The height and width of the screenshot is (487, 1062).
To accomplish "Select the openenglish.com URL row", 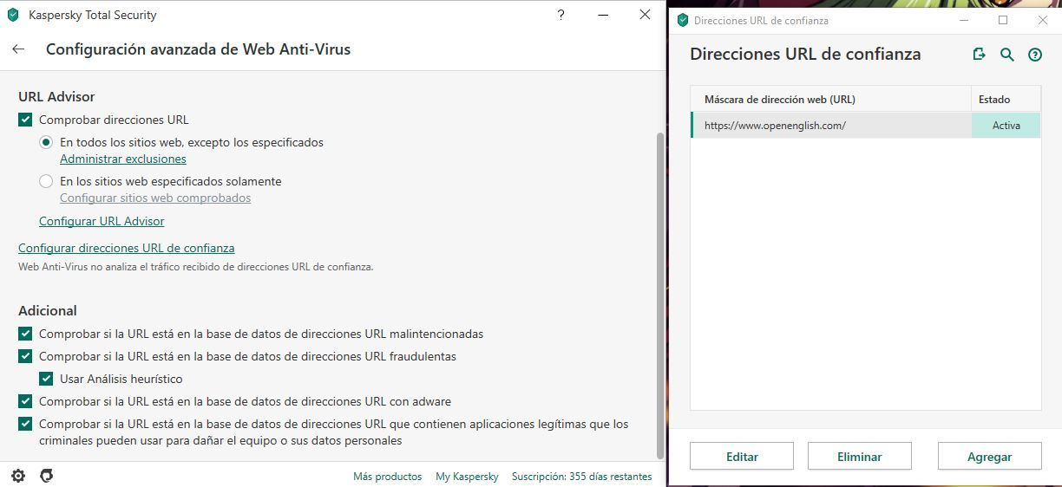I will click(x=830, y=126).
